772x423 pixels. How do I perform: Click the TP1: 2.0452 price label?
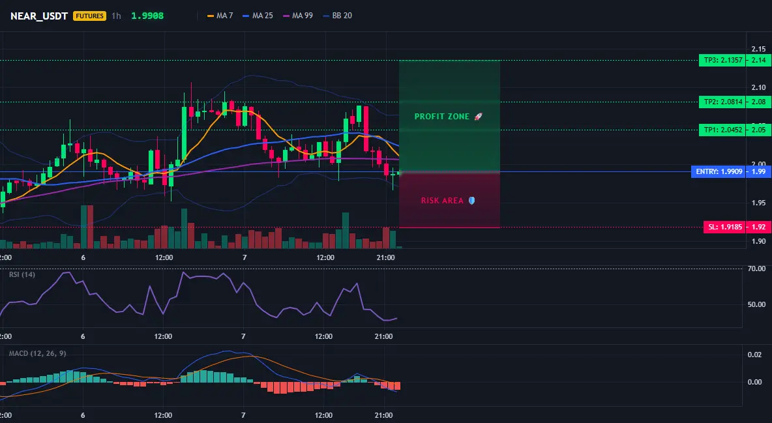point(722,130)
